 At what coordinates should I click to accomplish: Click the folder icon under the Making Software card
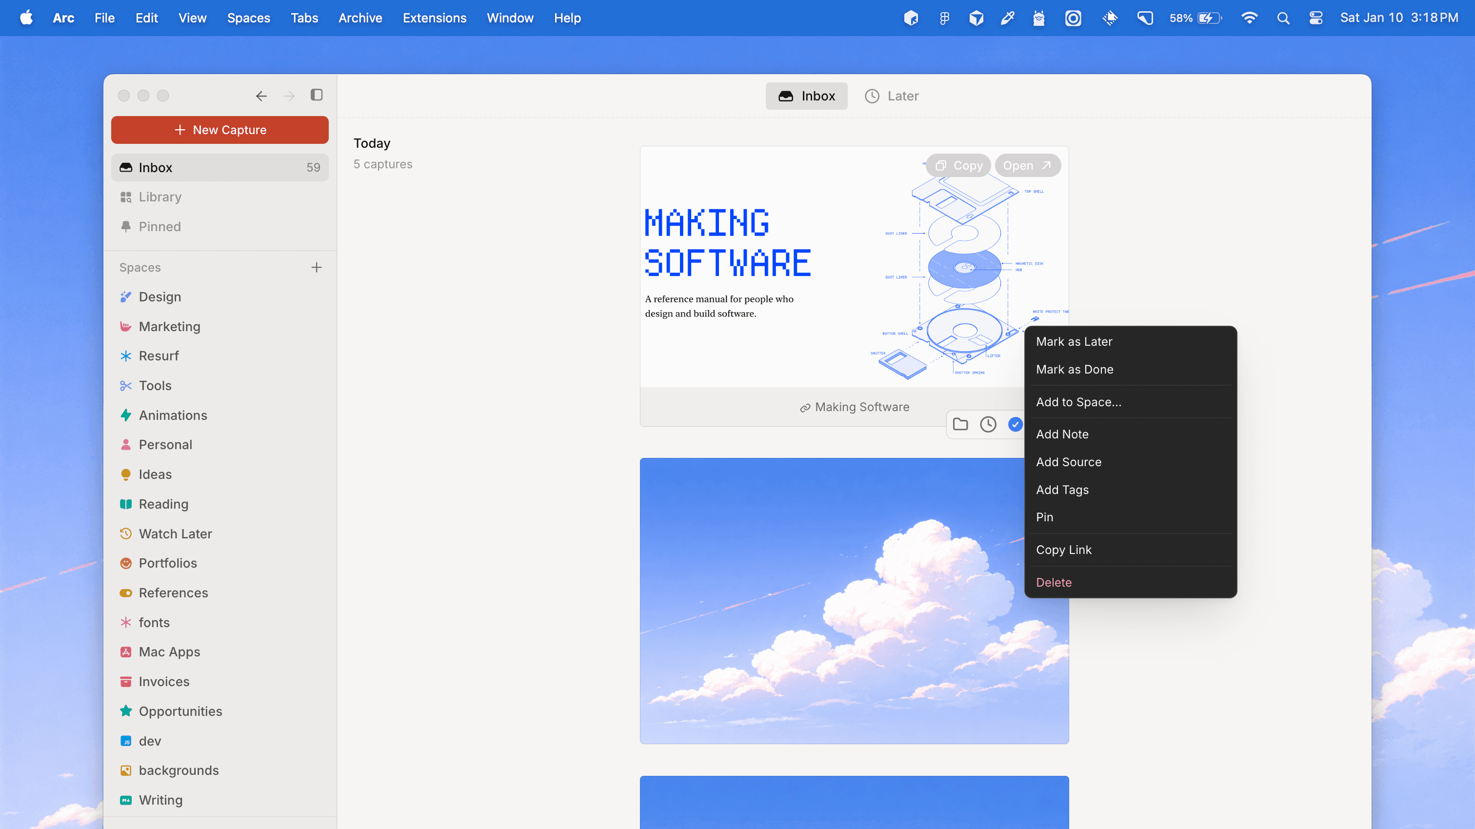coord(960,424)
